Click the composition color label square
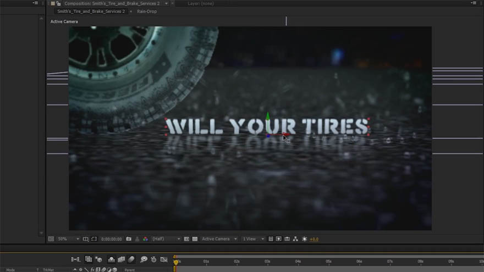 53,3
